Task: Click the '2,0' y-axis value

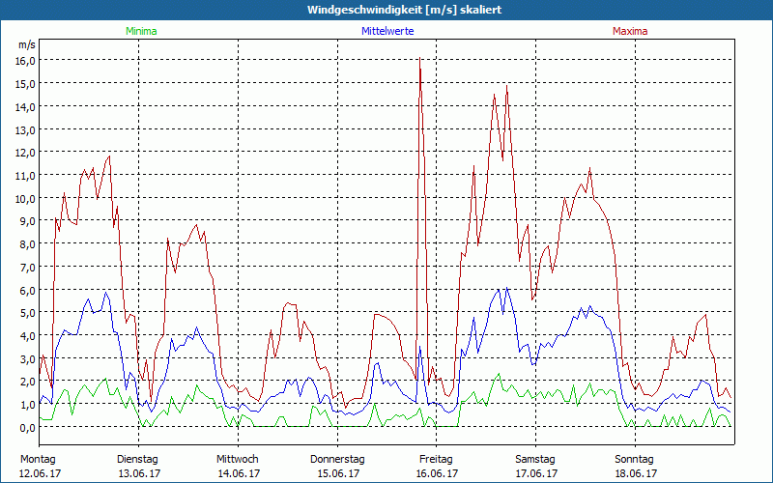Action: pos(28,381)
